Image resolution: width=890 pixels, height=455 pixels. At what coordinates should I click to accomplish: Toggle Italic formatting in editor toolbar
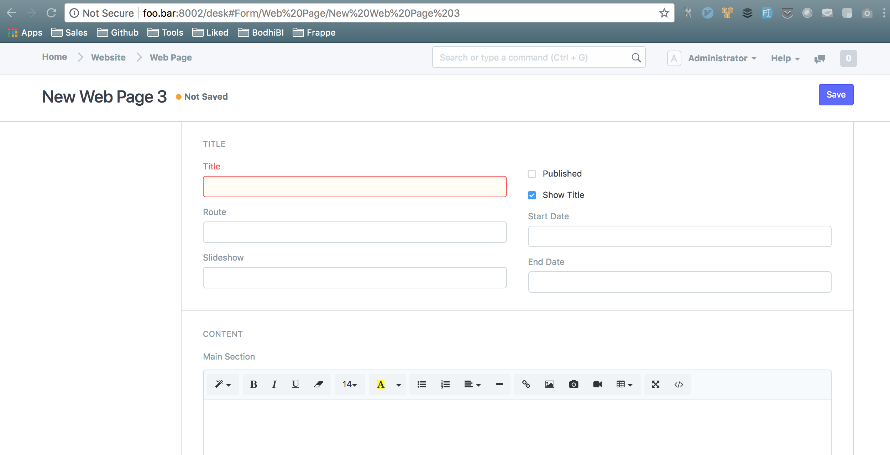click(274, 385)
